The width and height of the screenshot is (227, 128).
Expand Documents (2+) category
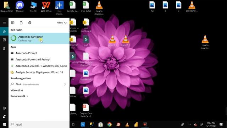[19, 96]
